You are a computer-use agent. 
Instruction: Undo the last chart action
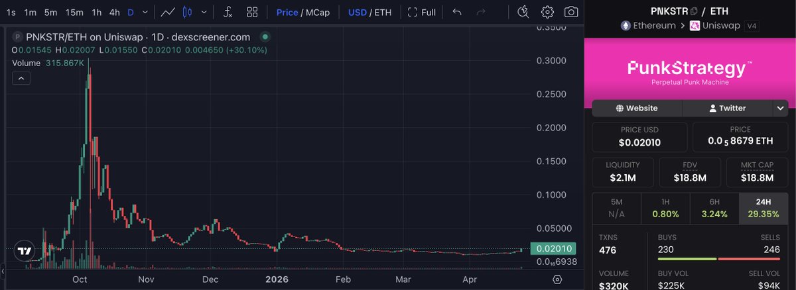tap(456, 12)
